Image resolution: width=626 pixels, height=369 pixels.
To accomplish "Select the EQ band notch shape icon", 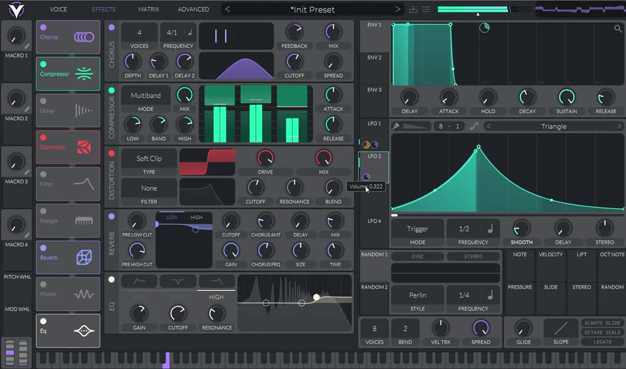I will 178,281.
